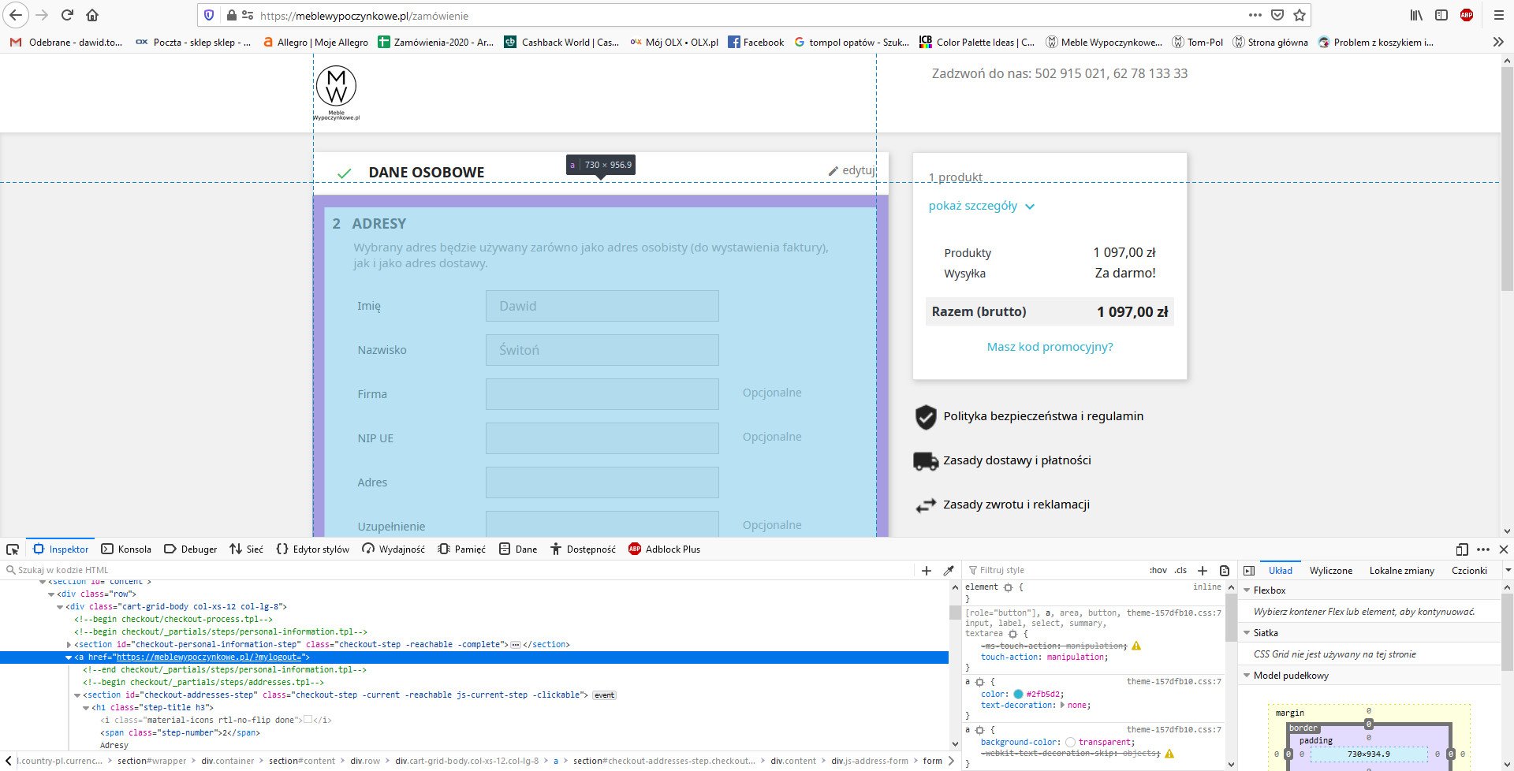Open color picker for #2fb5d2 swatch

1018,695
